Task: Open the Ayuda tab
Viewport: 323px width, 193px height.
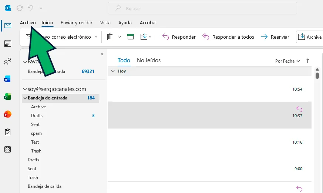Action: (x=125, y=22)
